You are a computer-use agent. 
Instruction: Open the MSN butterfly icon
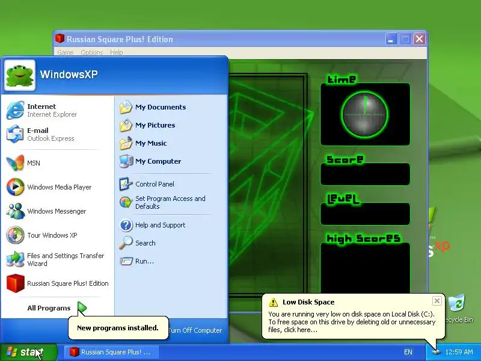coord(15,162)
